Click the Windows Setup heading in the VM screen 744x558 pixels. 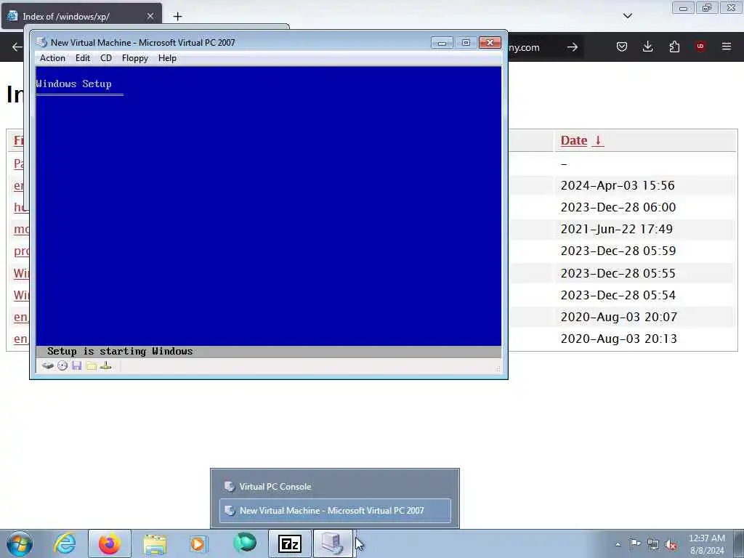tap(73, 84)
